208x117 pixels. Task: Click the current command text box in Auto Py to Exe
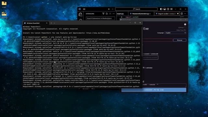tap(164, 85)
